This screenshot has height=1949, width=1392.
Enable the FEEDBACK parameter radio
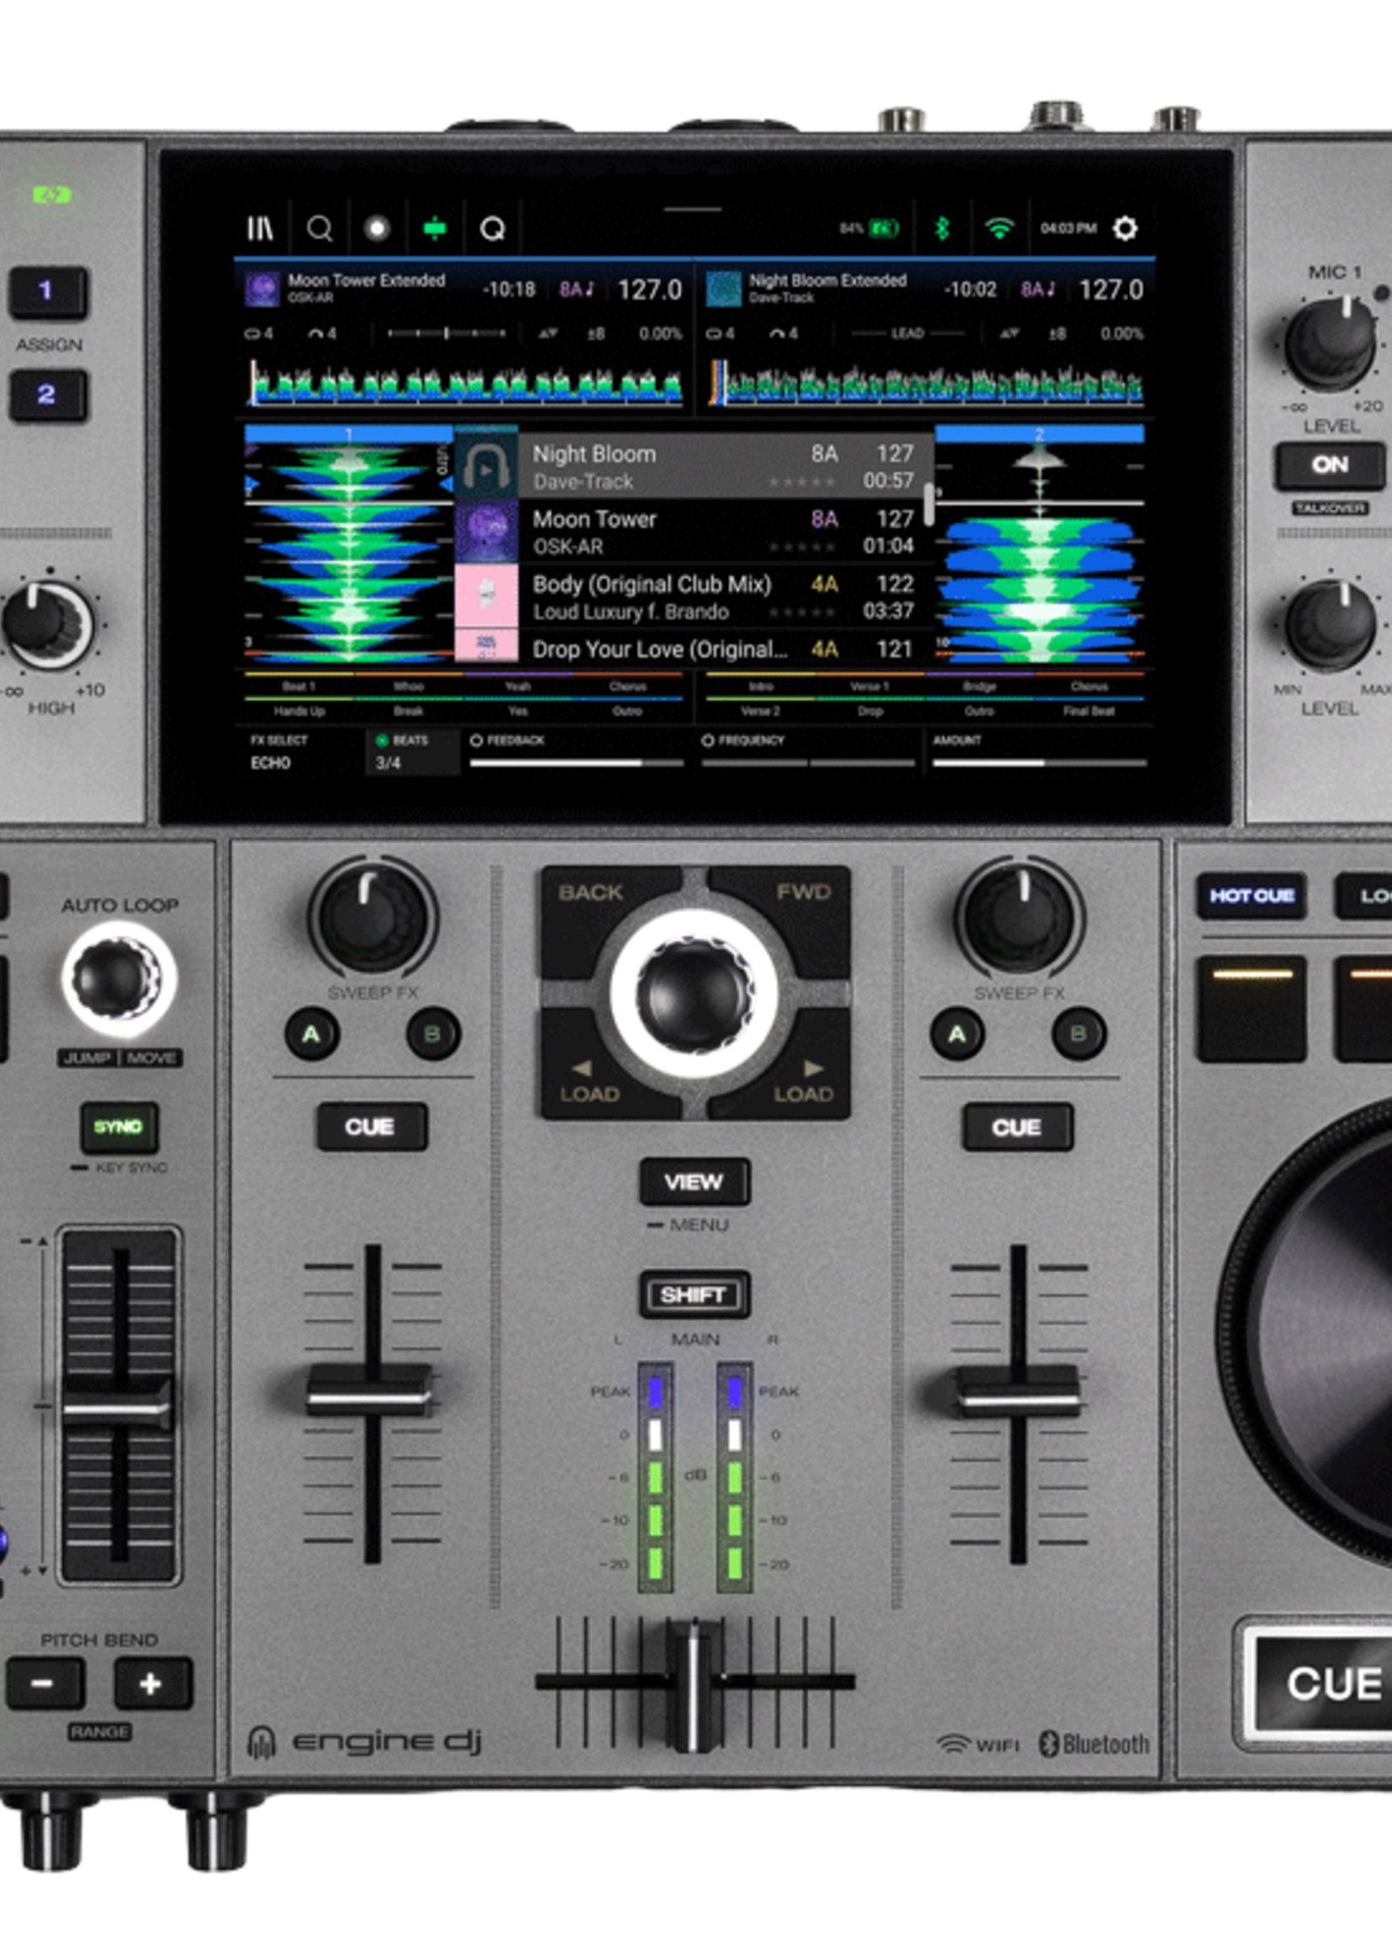tap(477, 740)
